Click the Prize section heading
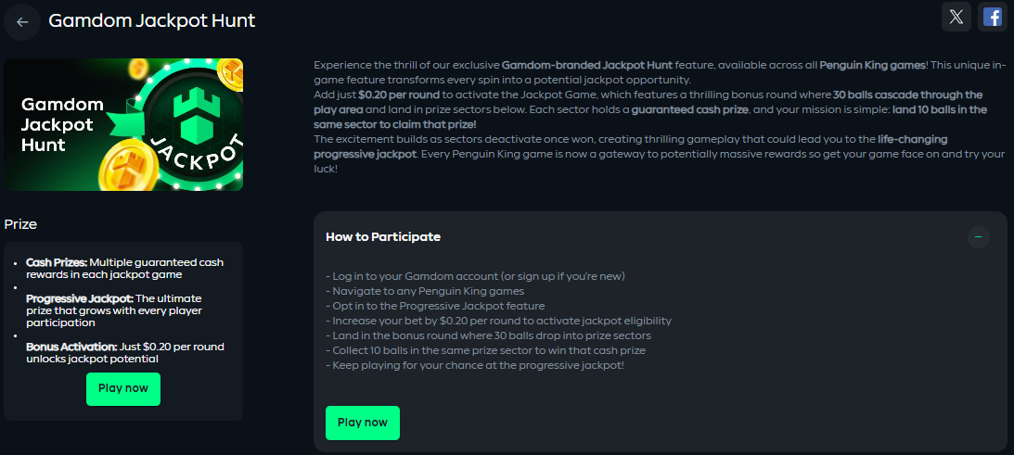Screen dimensions: 1014x455 (20, 224)
